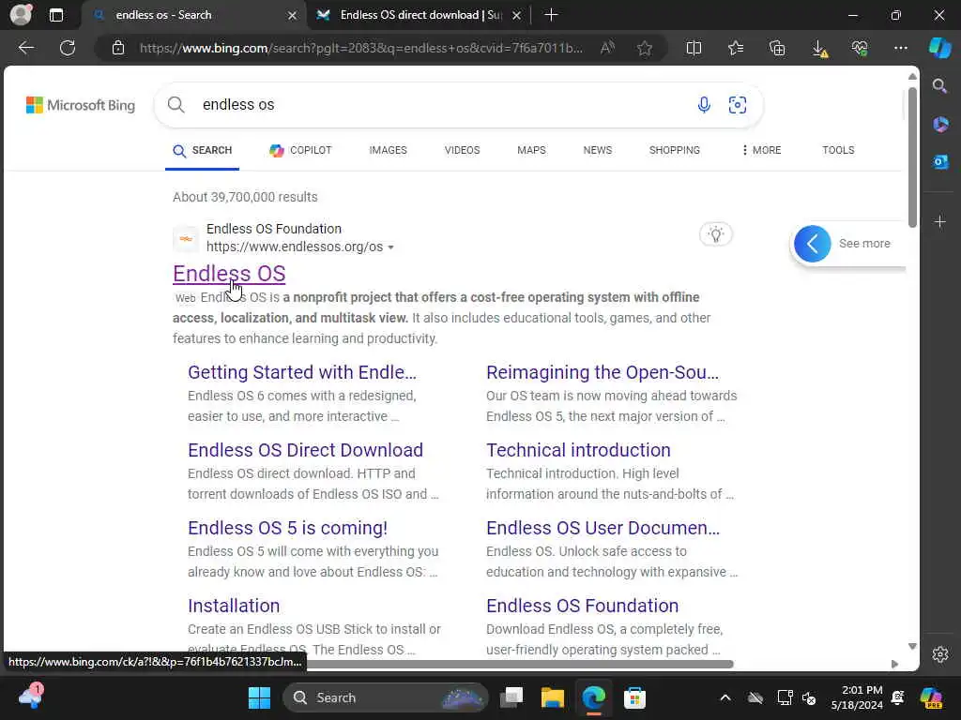This screenshot has width=961, height=720.
Task: Open the favorites list icon
Action: pos(736,48)
